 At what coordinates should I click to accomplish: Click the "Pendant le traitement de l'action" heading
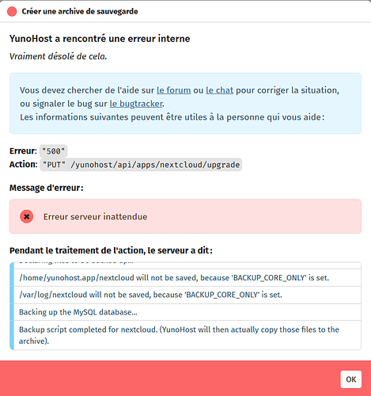tap(111, 250)
